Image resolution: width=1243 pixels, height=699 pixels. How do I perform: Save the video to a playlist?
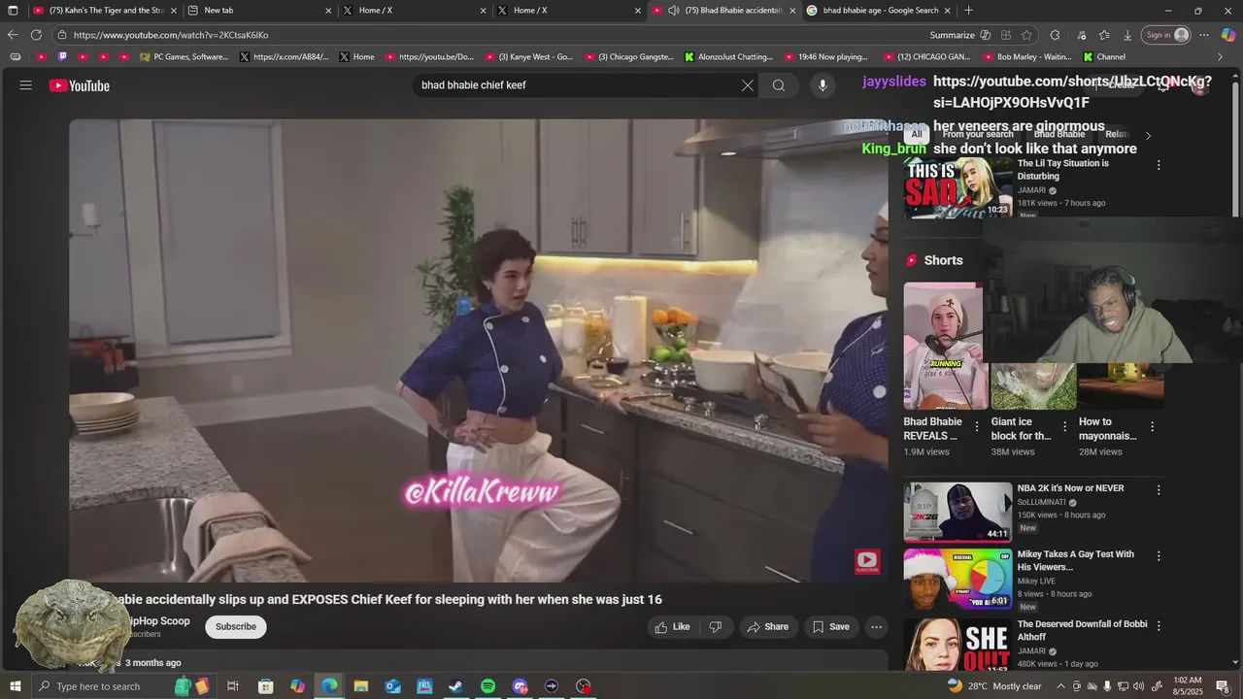(x=831, y=627)
